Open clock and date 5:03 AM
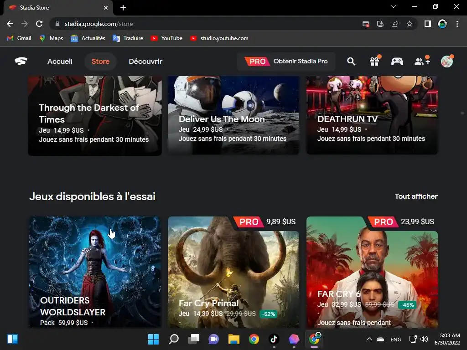Image resolution: width=467 pixels, height=350 pixels. (447, 339)
